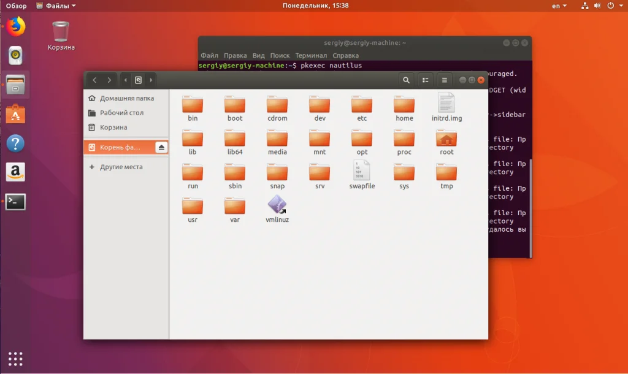Expand the en keyboard layout selector
The height and width of the screenshot is (374, 628).
pyautogui.click(x=559, y=6)
